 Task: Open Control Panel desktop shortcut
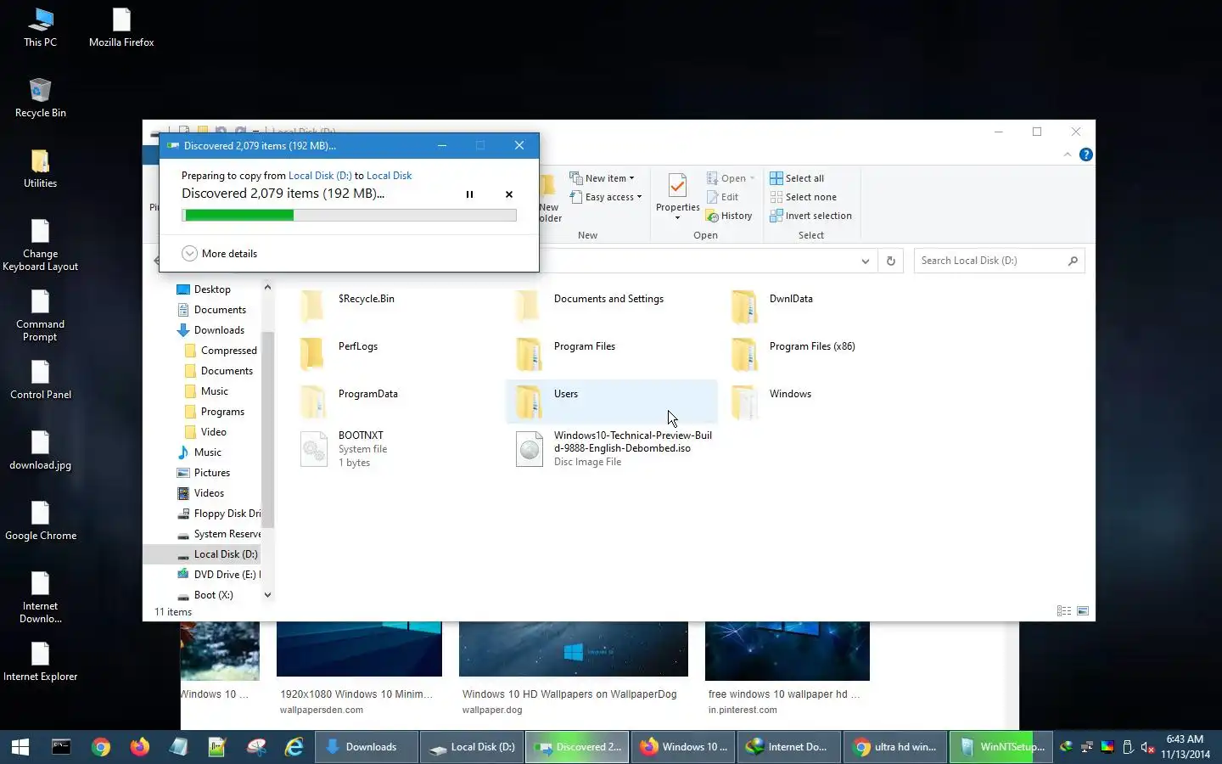coord(40,379)
